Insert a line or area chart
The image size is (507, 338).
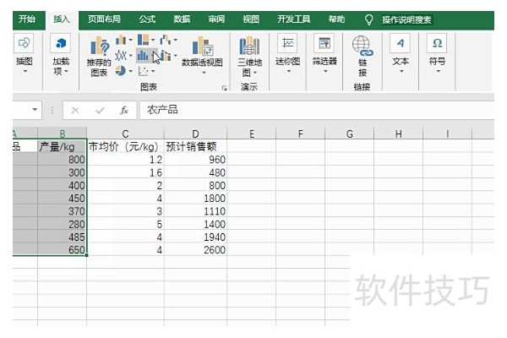[121, 55]
